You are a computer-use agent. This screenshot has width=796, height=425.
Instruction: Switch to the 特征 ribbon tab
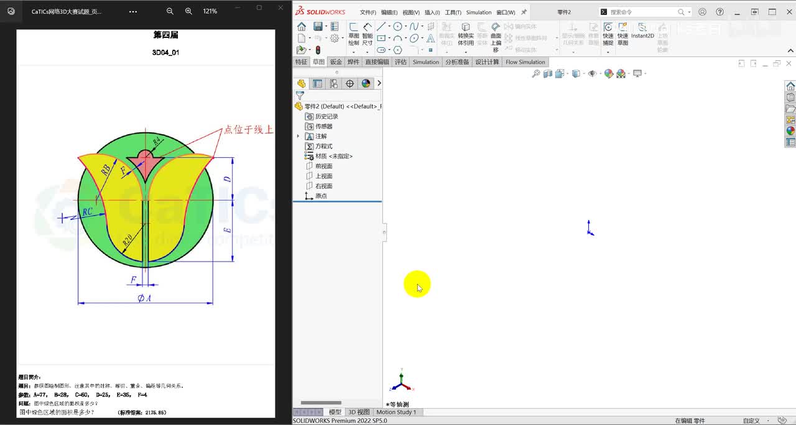(301, 62)
